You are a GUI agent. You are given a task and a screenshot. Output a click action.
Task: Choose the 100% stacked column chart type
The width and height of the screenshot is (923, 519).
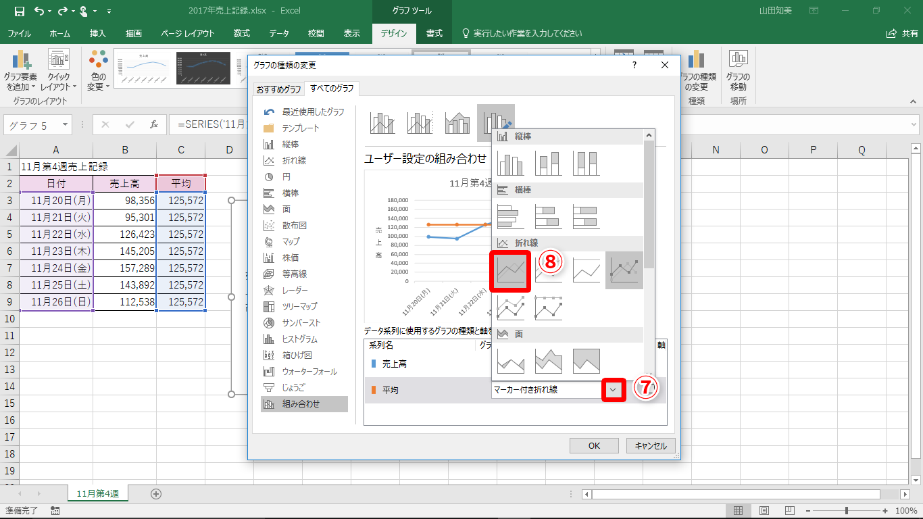(587, 162)
